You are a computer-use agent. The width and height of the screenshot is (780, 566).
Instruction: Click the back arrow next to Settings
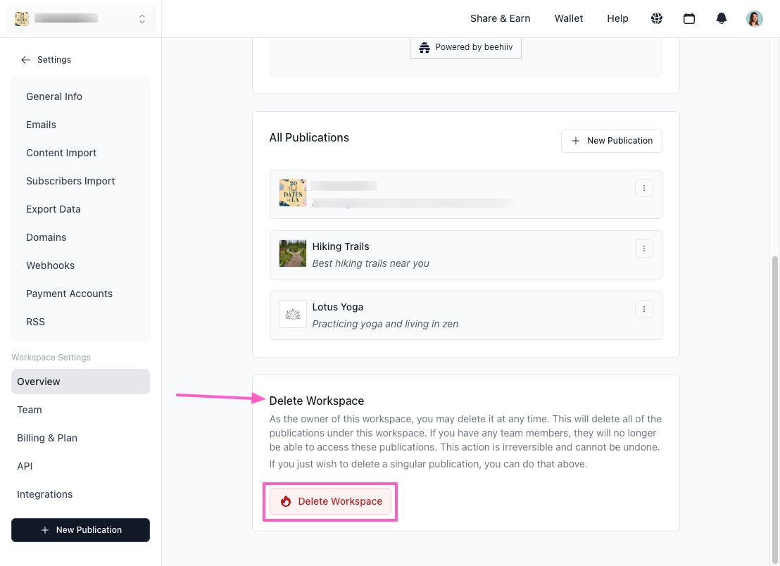click(26, 60)
